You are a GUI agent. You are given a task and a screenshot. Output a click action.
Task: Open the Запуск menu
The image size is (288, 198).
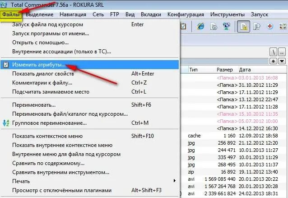(x=260, y=14)
